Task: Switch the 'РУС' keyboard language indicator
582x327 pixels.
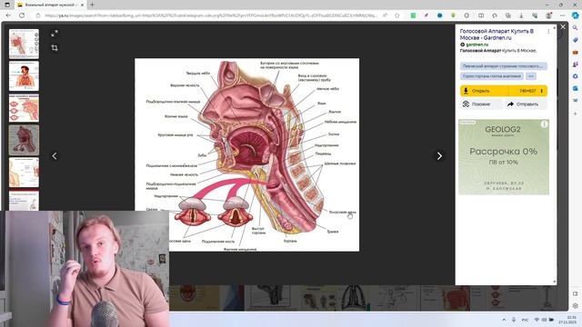Action: [526, 320]
